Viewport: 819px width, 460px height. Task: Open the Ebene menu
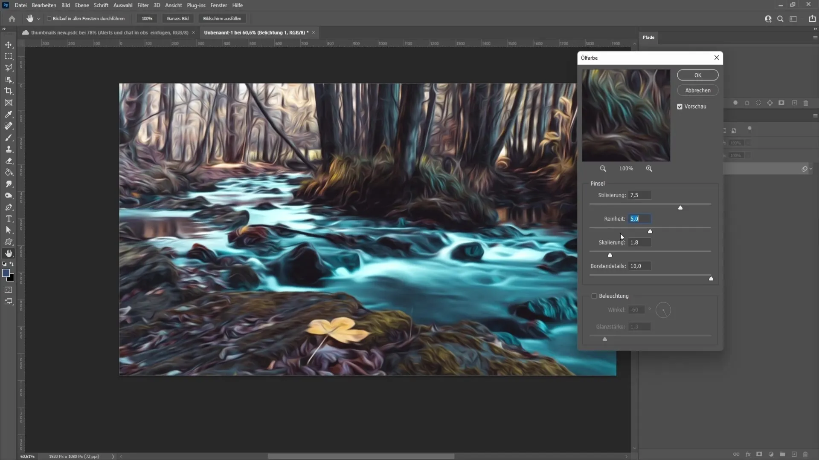click(82, 5)
